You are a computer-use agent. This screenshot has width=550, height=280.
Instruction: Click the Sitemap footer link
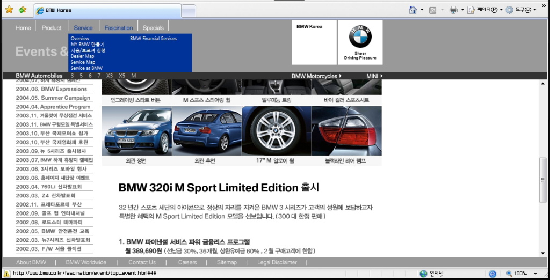click(x=227, y=262)
